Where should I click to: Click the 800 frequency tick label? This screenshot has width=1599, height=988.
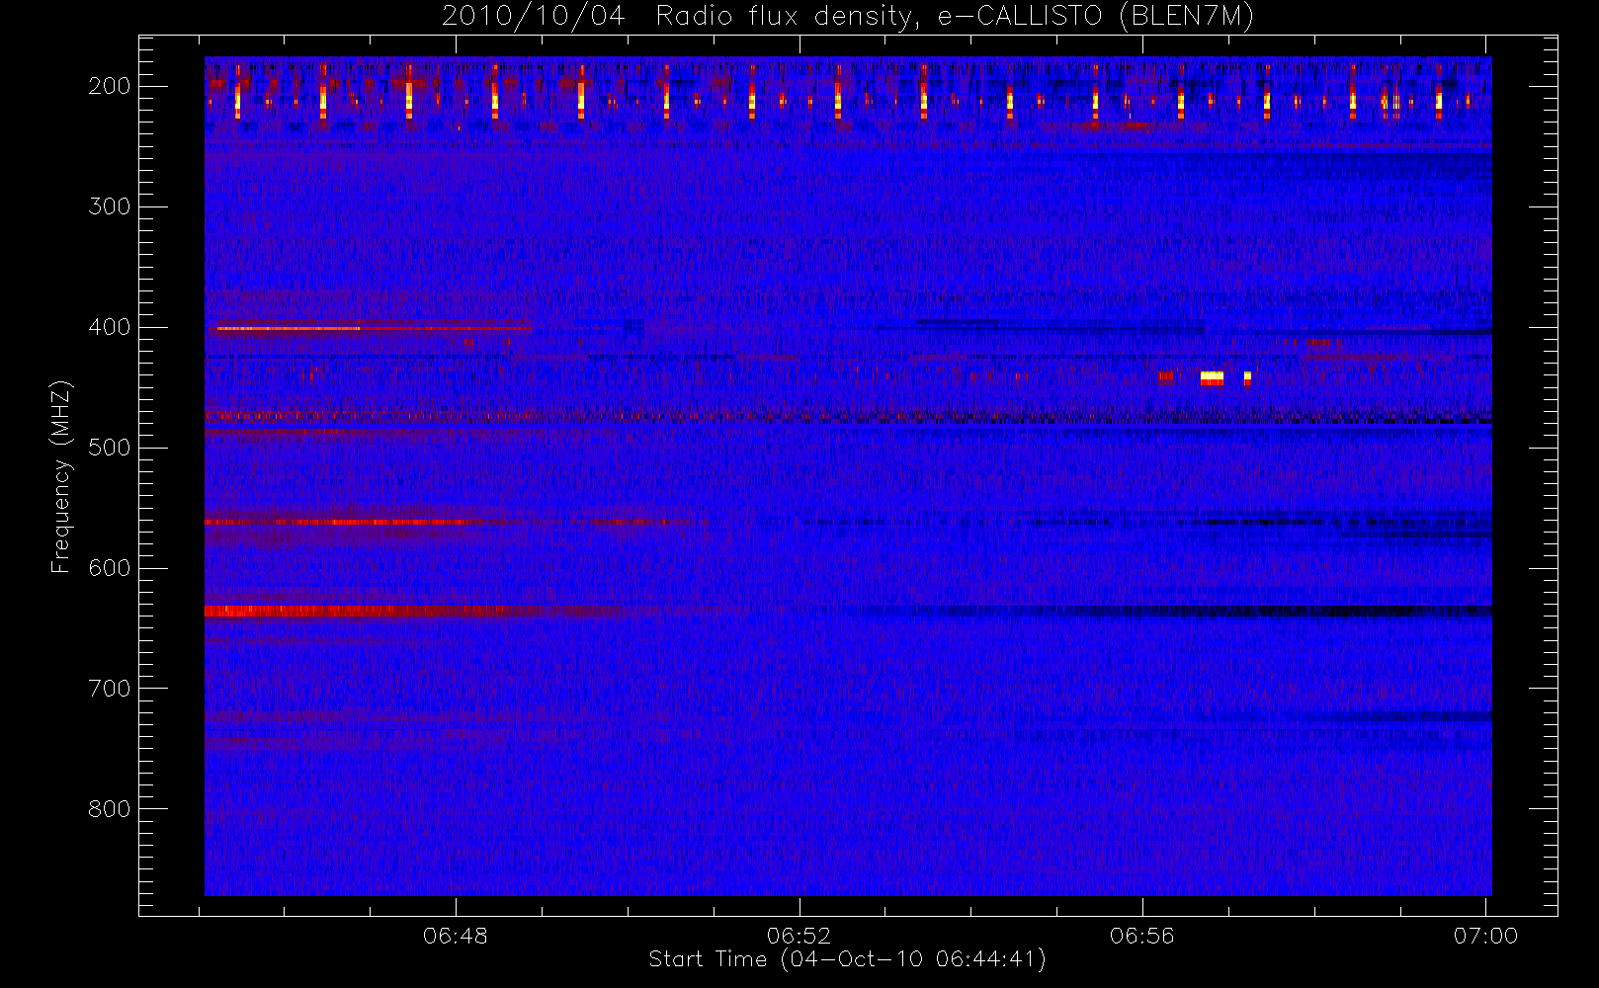pyautogui.click(x=110, y=809)
